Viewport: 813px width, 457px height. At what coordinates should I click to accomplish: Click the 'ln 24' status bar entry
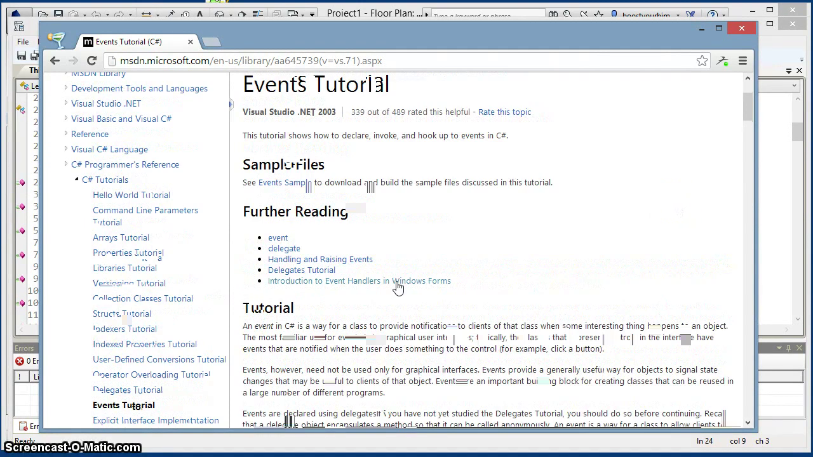704,440
